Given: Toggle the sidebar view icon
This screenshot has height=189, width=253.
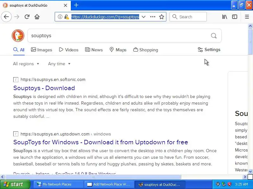Looking at the screenshot, I should (235, 17).
